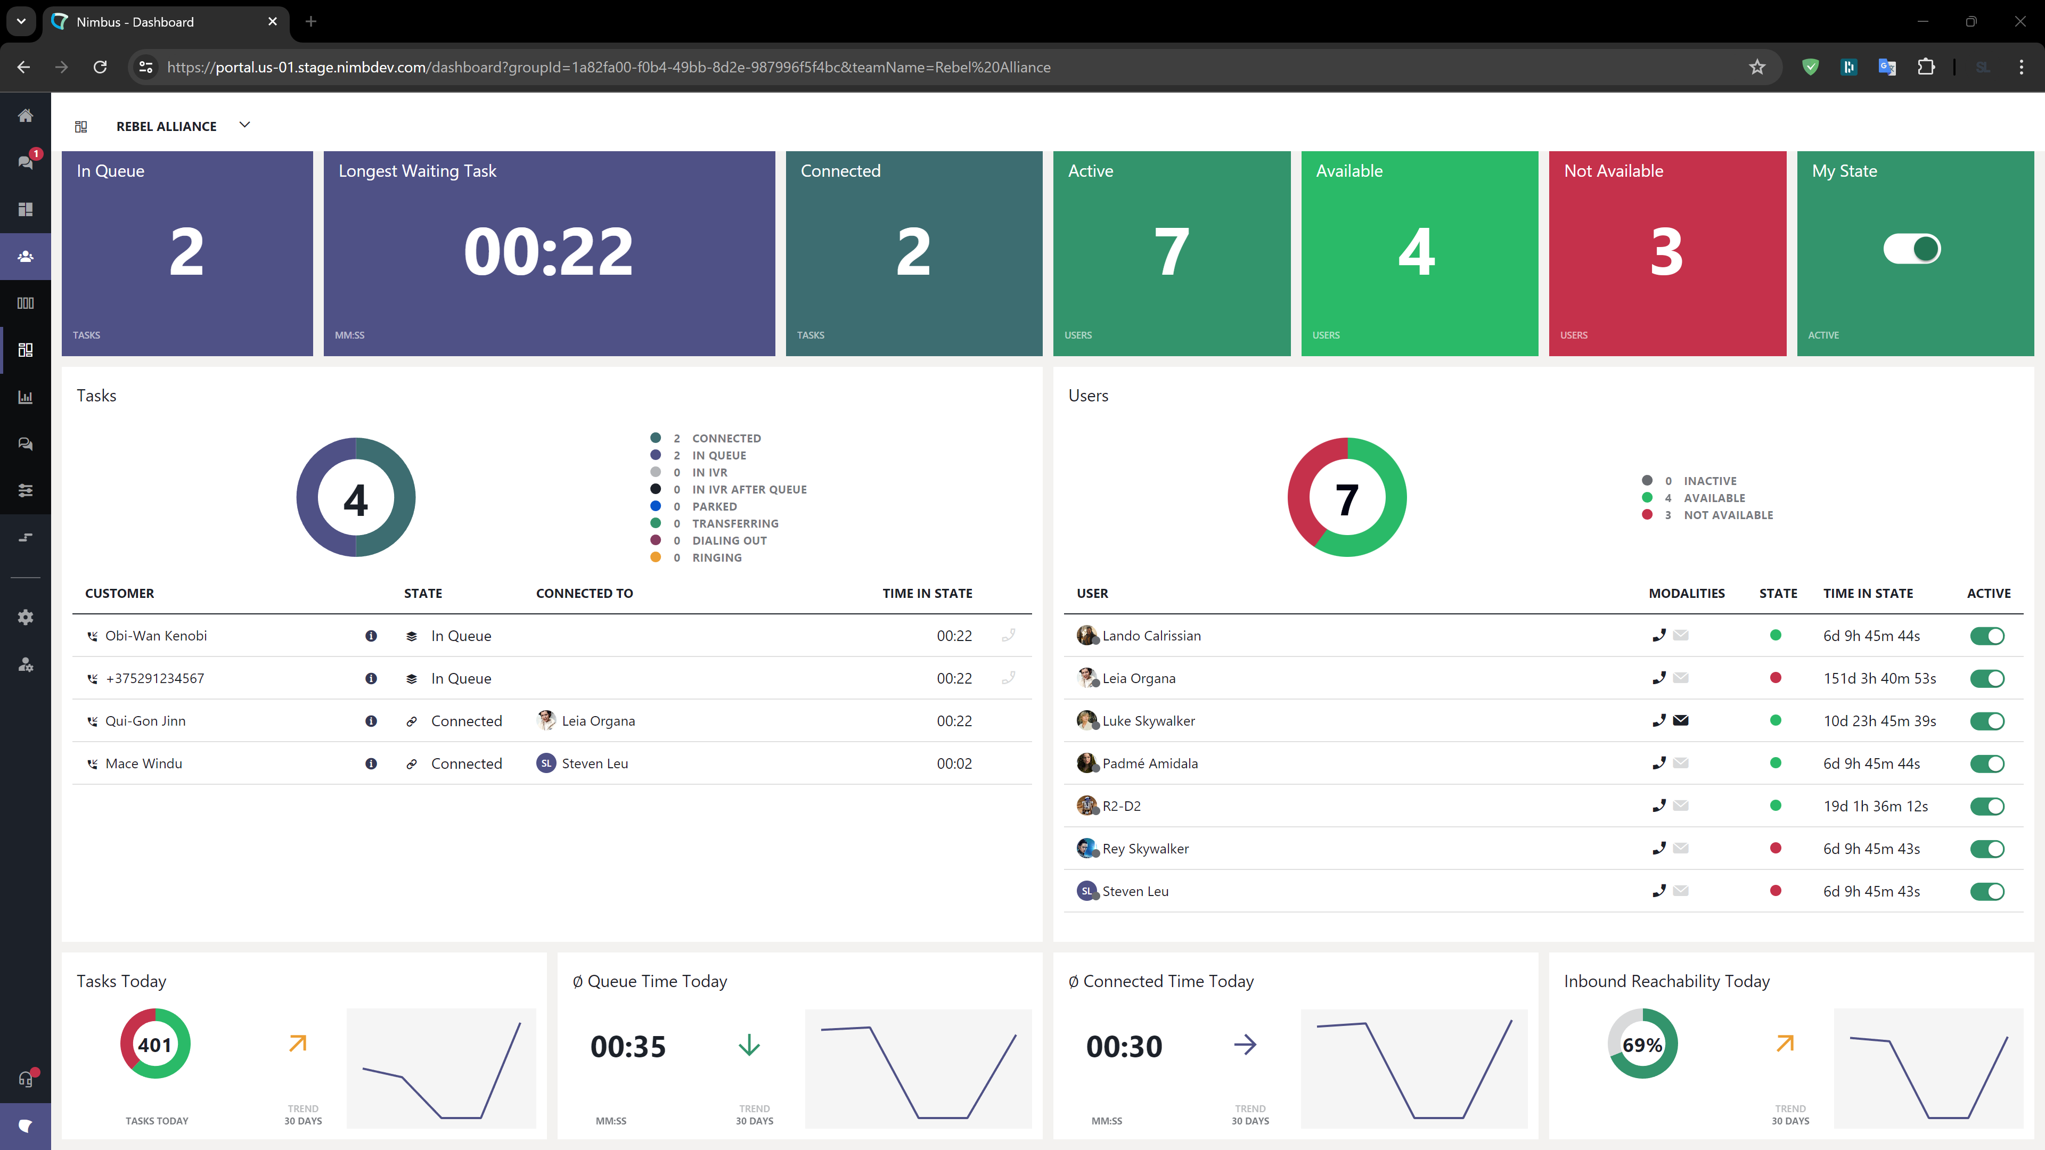Expand the REBEL ALLIANCE team dropdown
The width and height of the screenshot is (2045, 1150).
(x=244, y=125)
